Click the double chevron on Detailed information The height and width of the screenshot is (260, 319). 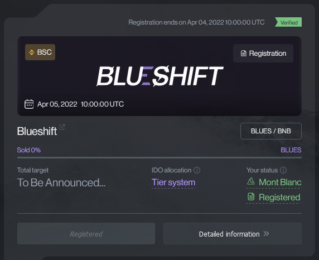pyautogui.click(x=266, y=234)
